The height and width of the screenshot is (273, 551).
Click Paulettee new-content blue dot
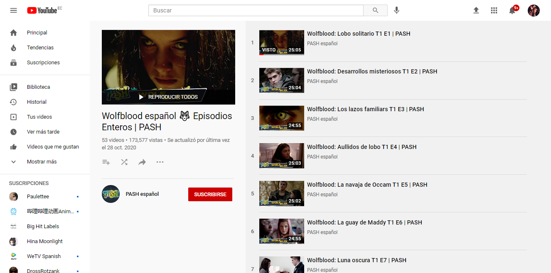pyautogui.click(x=78, y=197)
